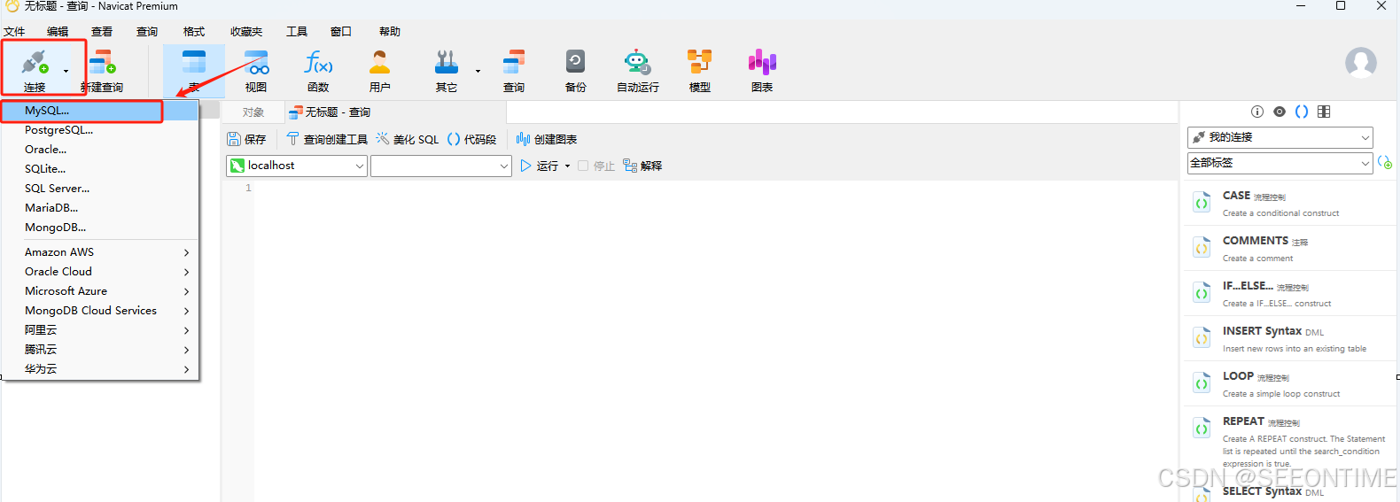This screenshot has width=1400, height=502.
Task: Open the User (用户) toolbar icon
Action: click(380, 63)
